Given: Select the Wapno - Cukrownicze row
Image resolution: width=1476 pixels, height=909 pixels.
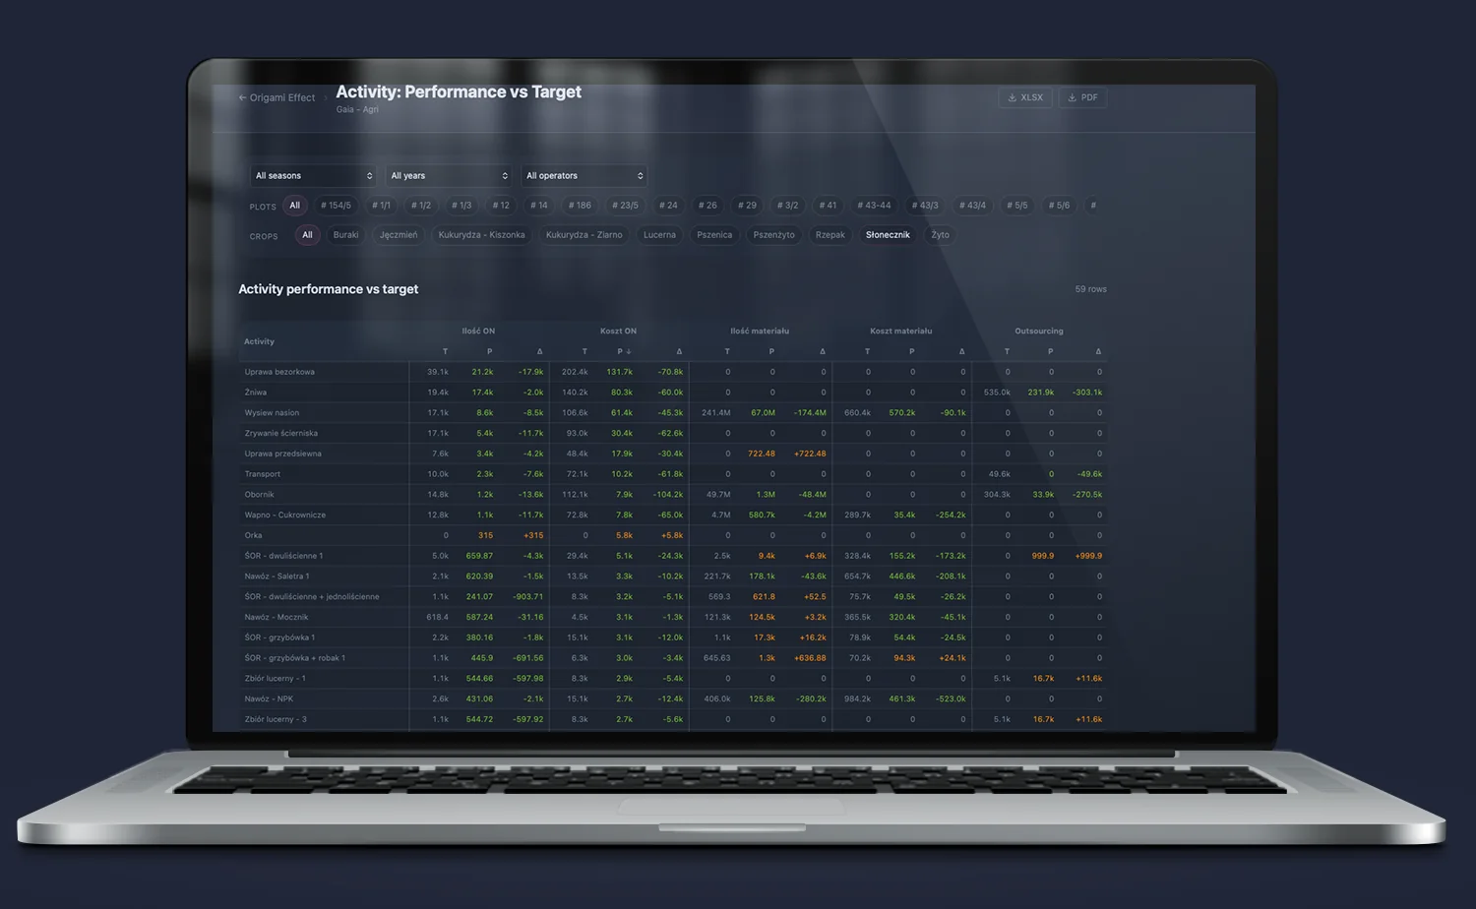Looking at the screenshot, I should tap(673, 515).
